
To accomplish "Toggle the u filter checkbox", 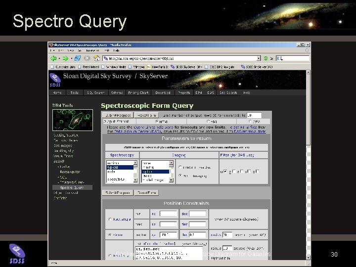I will click(225, 172).
